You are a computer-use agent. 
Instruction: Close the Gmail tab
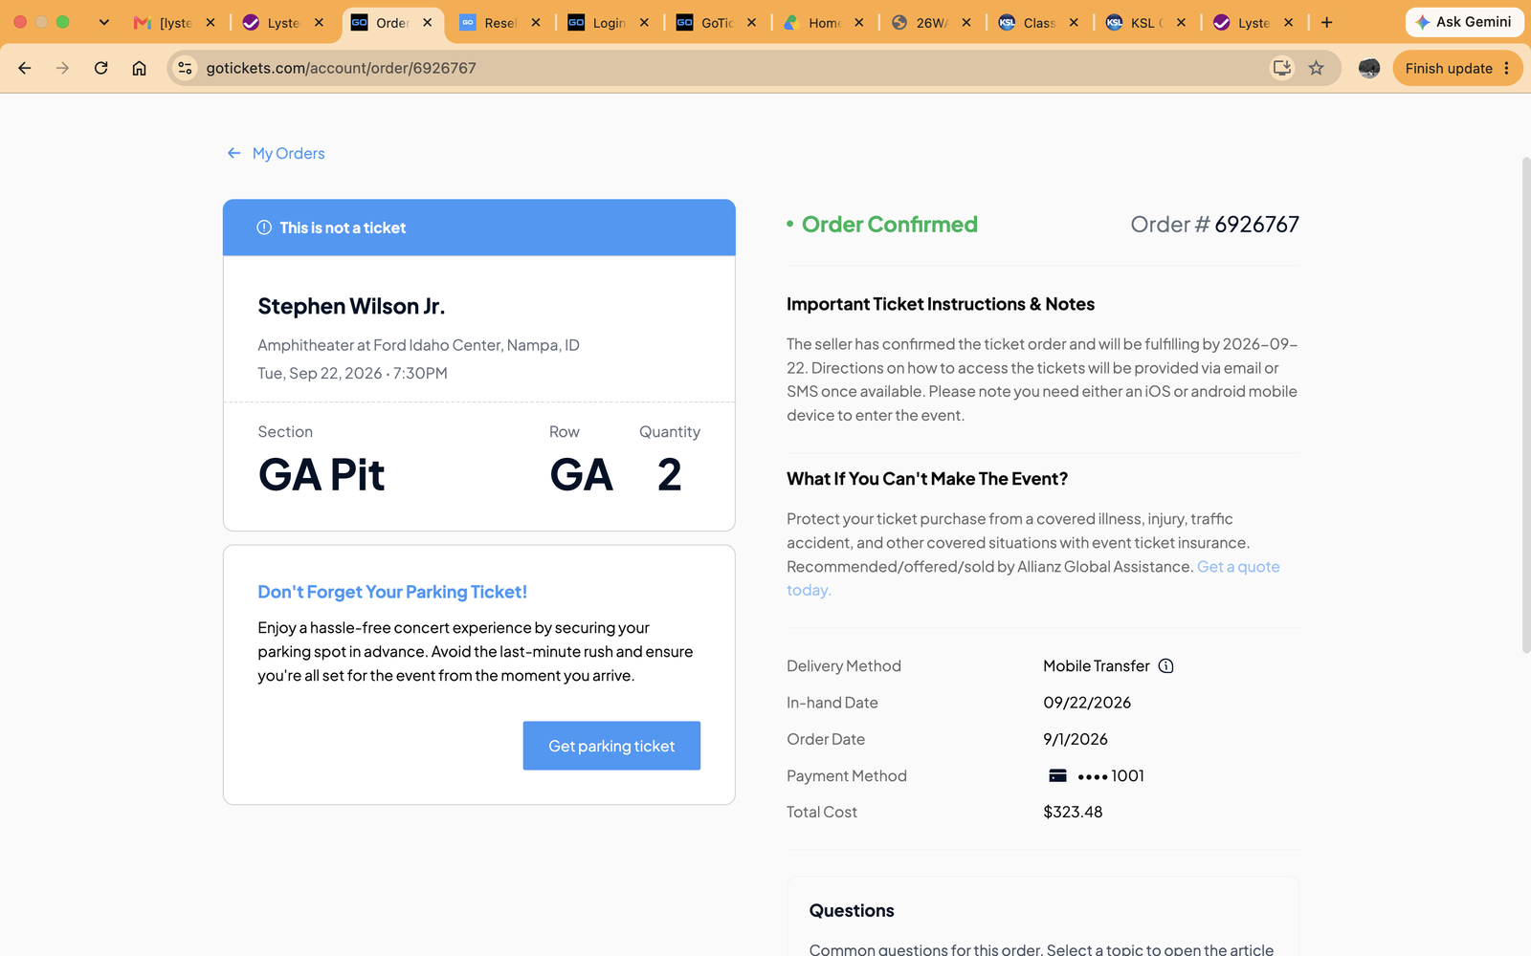point(211,23)
